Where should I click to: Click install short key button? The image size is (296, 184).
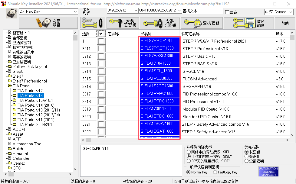pyautogui.click(x=123, y=23)
